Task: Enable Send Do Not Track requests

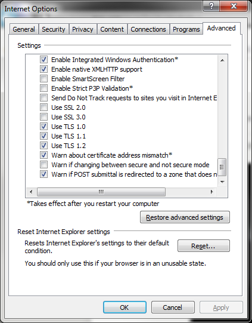Action: [43, 98]
